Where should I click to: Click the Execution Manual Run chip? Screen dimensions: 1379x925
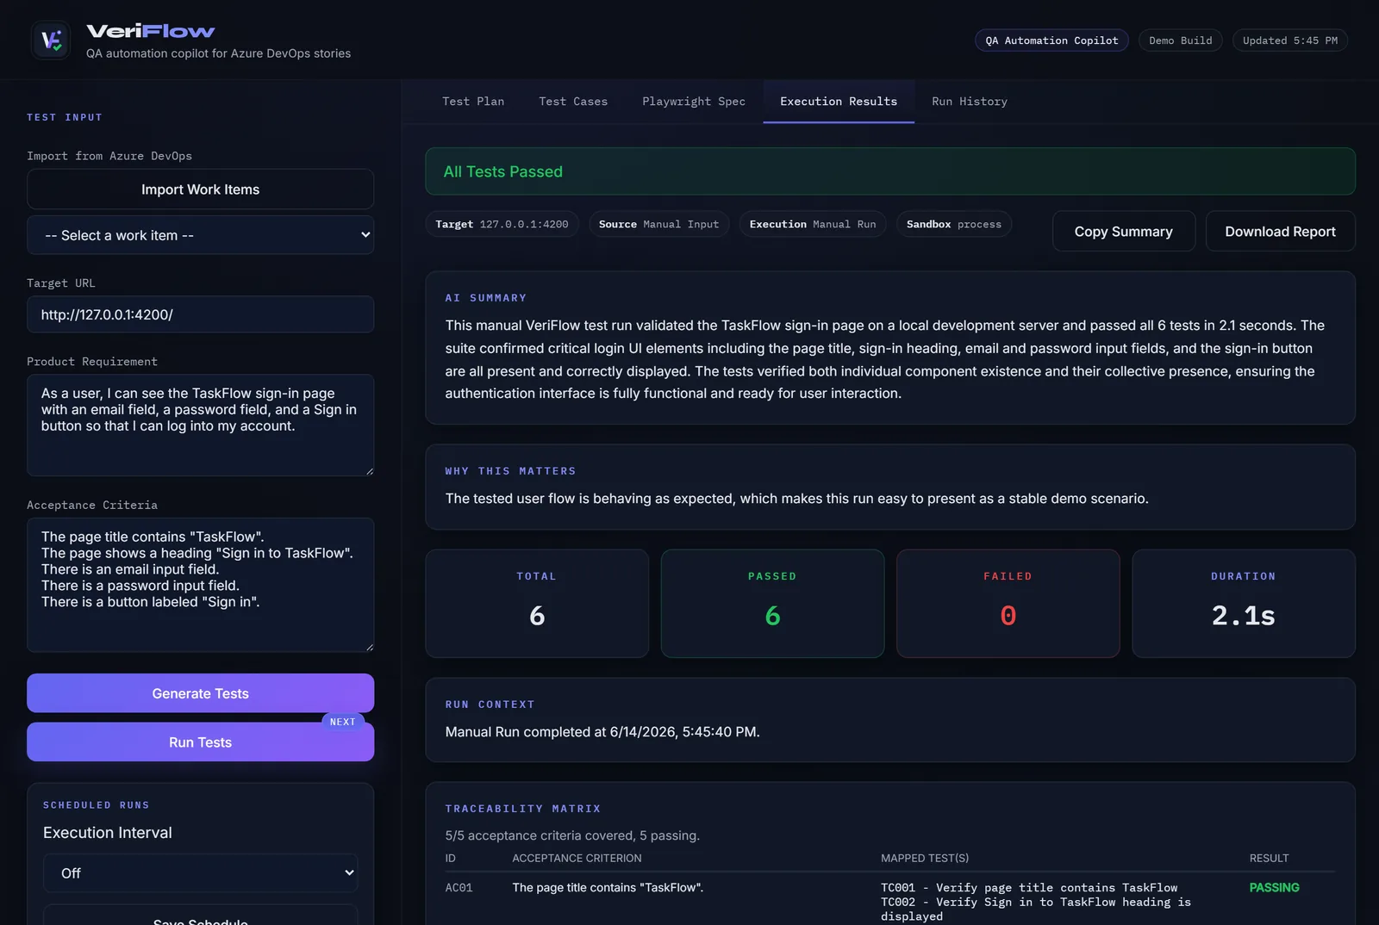click(x=813, y=224)
